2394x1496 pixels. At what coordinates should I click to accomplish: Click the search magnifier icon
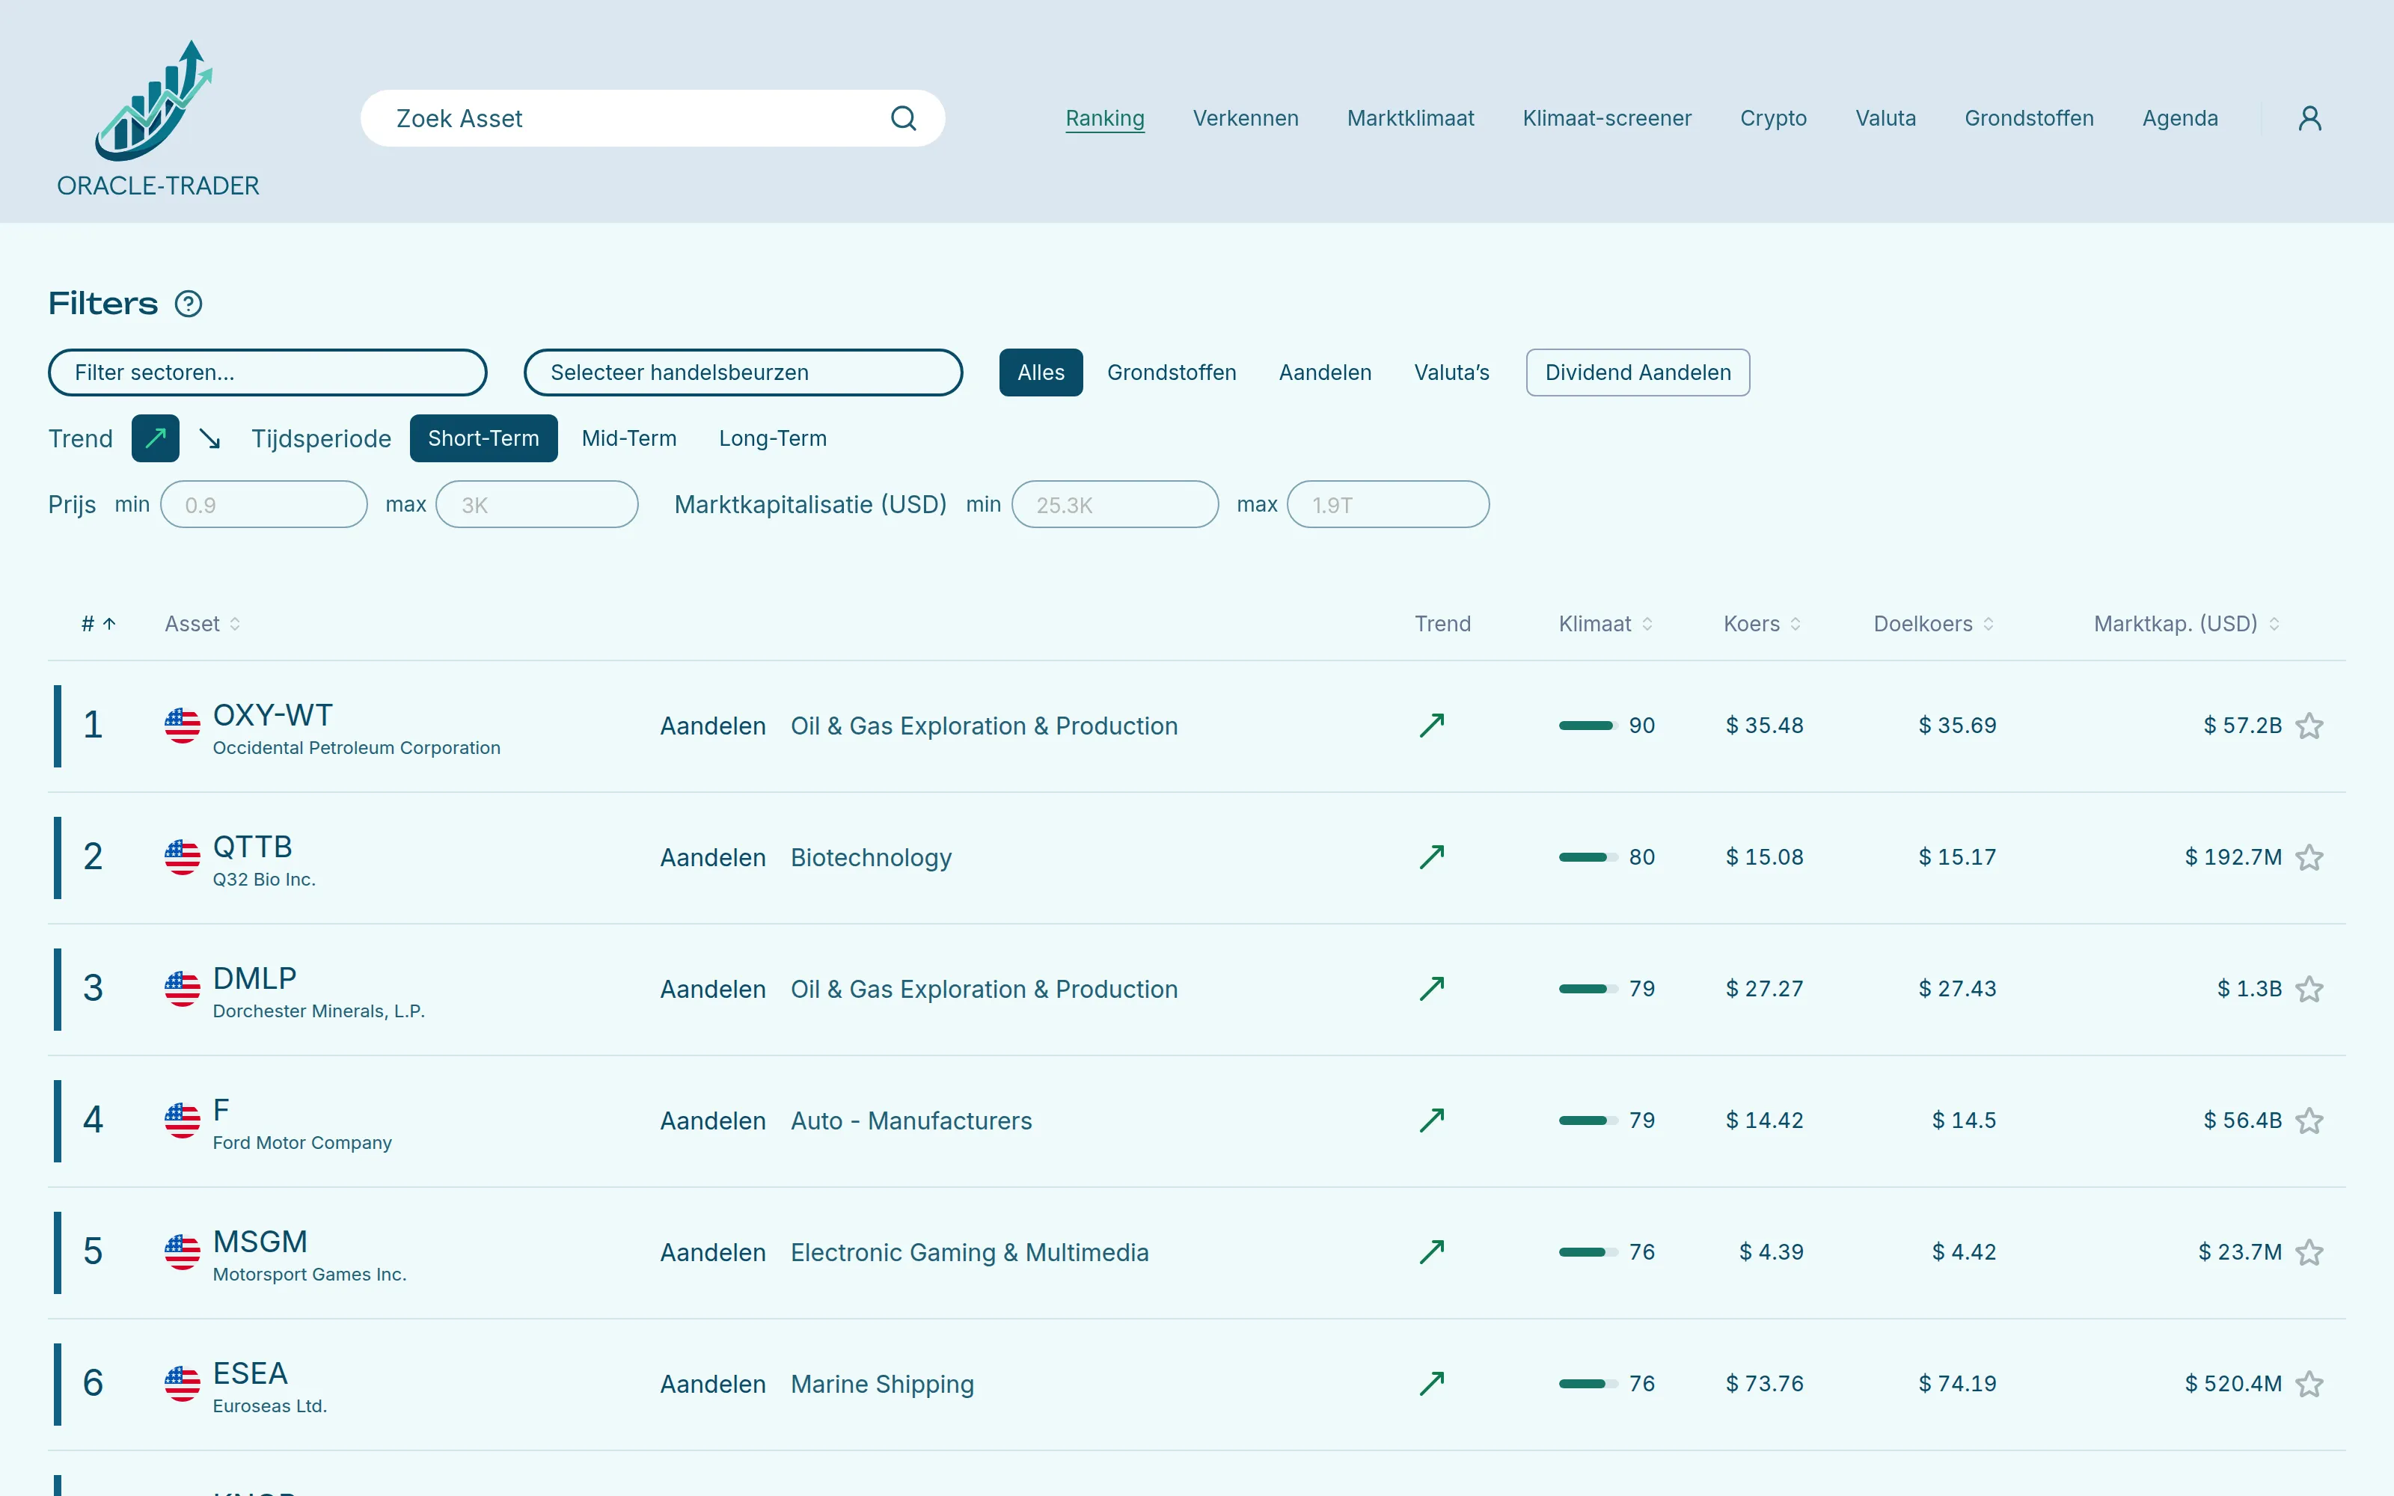tap(903, 119)
